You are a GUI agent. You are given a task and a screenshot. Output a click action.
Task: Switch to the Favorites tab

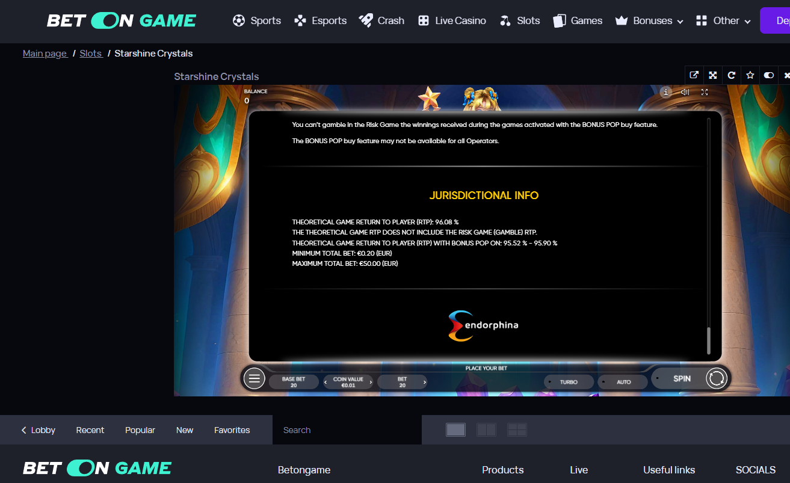pyautogui.click(x=232, y=430)
